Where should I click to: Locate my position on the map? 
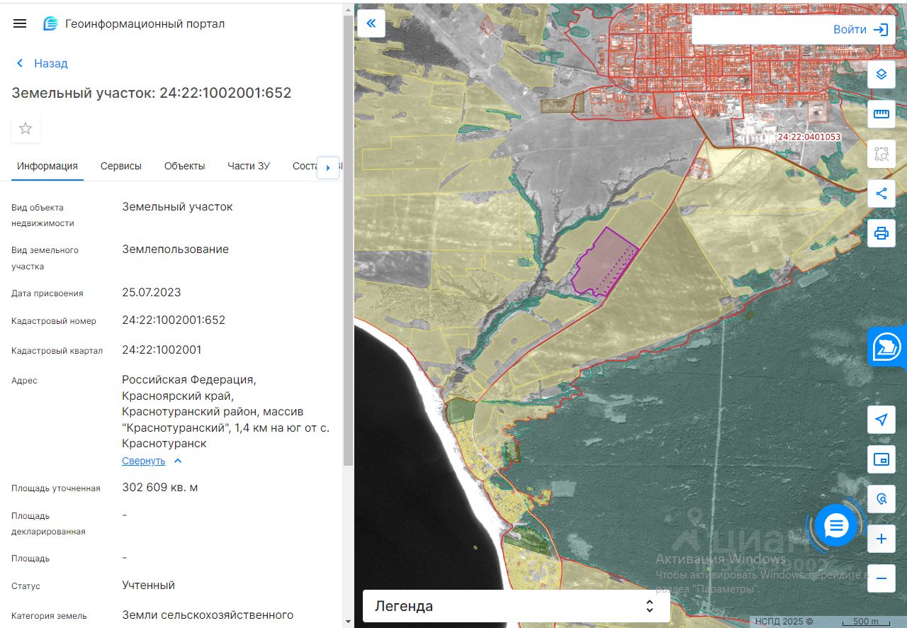tap(881, 420)
